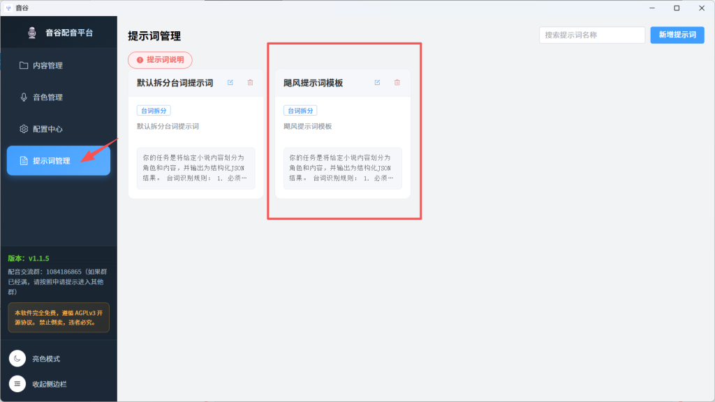Click the 版本: v1.1.5 label
This screenshot has width=715, height=402.
click(x=28, y=258)
